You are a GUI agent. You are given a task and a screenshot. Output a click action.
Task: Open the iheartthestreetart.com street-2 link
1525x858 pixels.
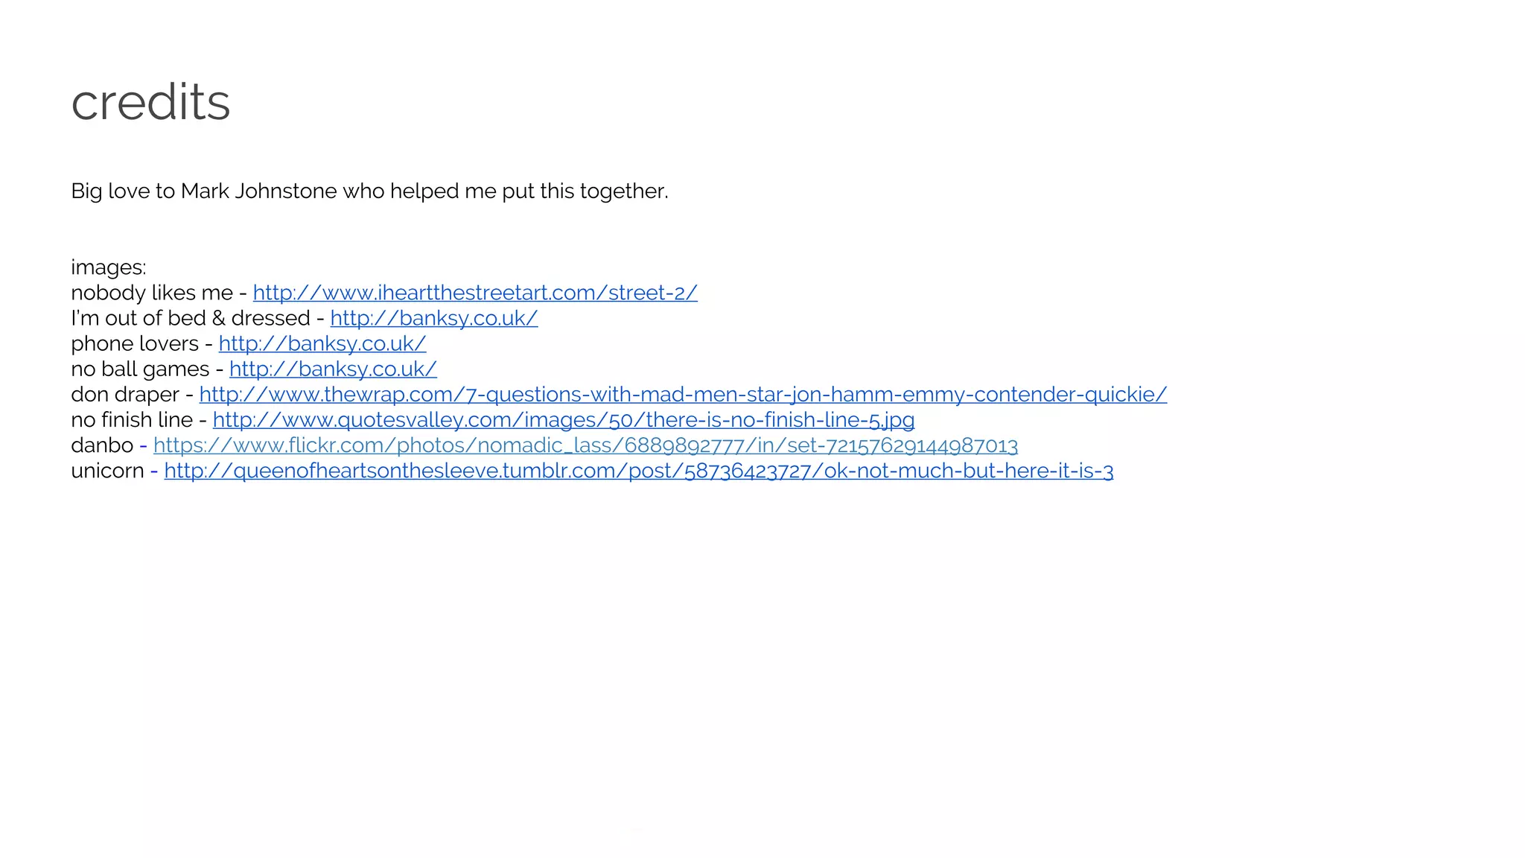point(475,293)
